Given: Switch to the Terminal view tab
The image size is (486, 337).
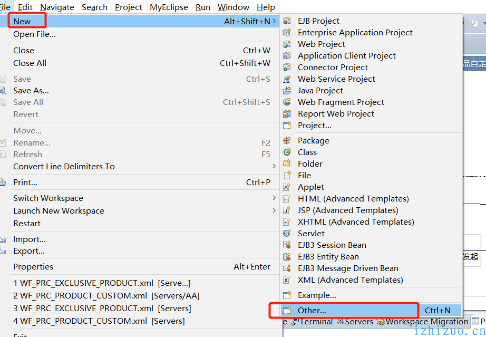Looking at the screenshot, I should [312, 322].
